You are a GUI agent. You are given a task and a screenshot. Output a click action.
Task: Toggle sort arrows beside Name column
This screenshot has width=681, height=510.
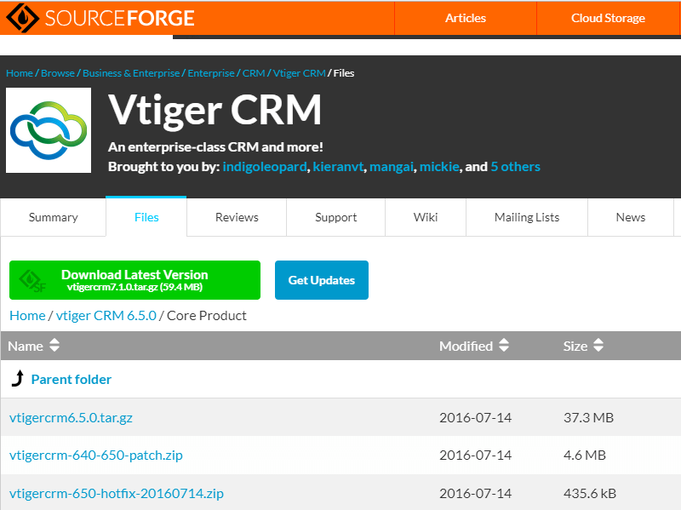pyautogui.click(x=54, y=346)
